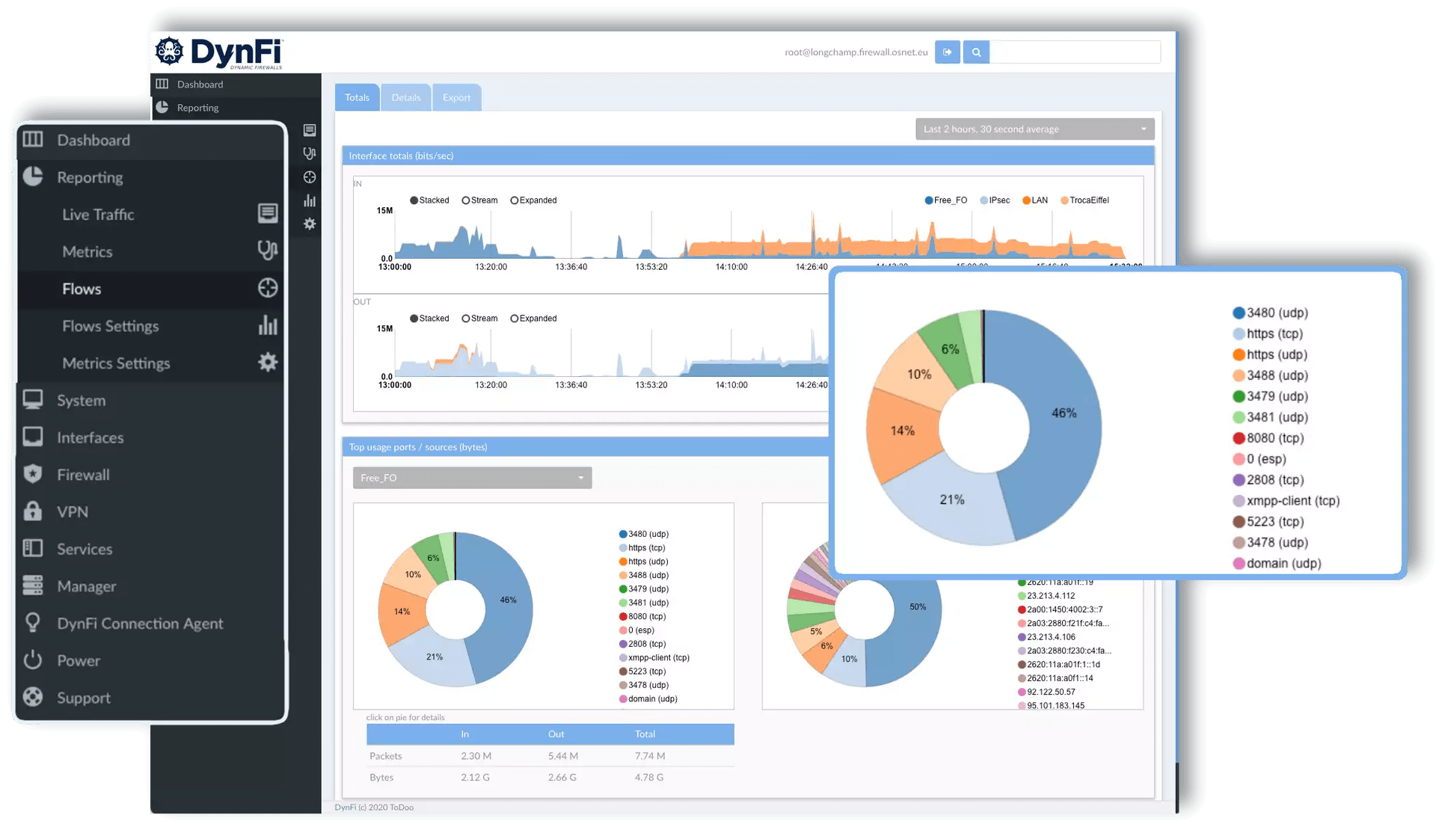1442x827 pixels.
Task: Open Support link in sidebar
Action: point(84,700)
